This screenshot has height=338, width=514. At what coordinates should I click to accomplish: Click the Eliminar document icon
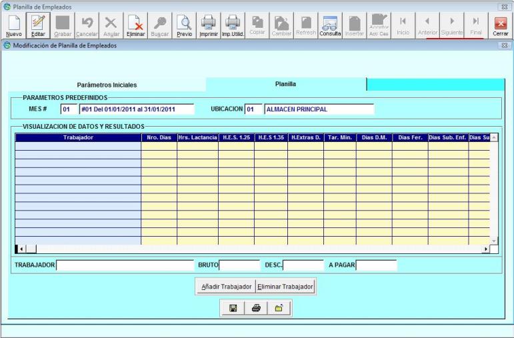135,26
